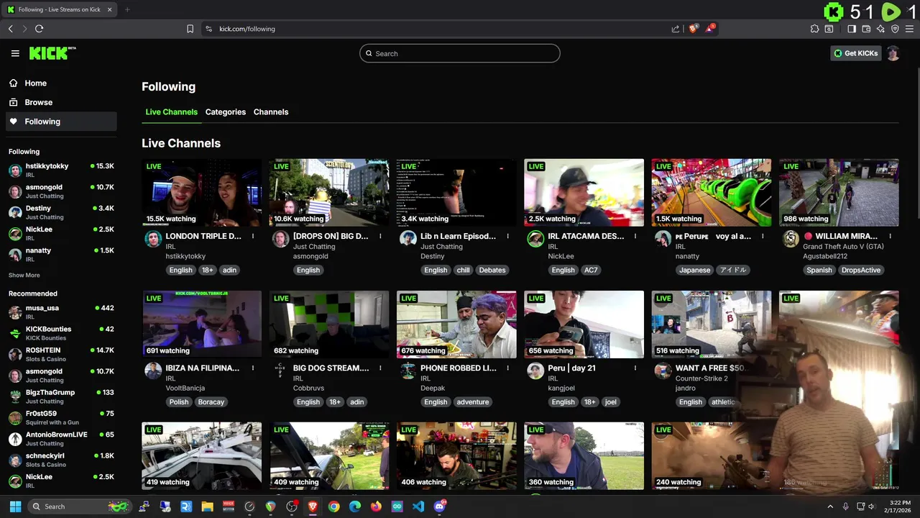Open a new browser tab with plus
920x518 pixels.
pos(127,9)
